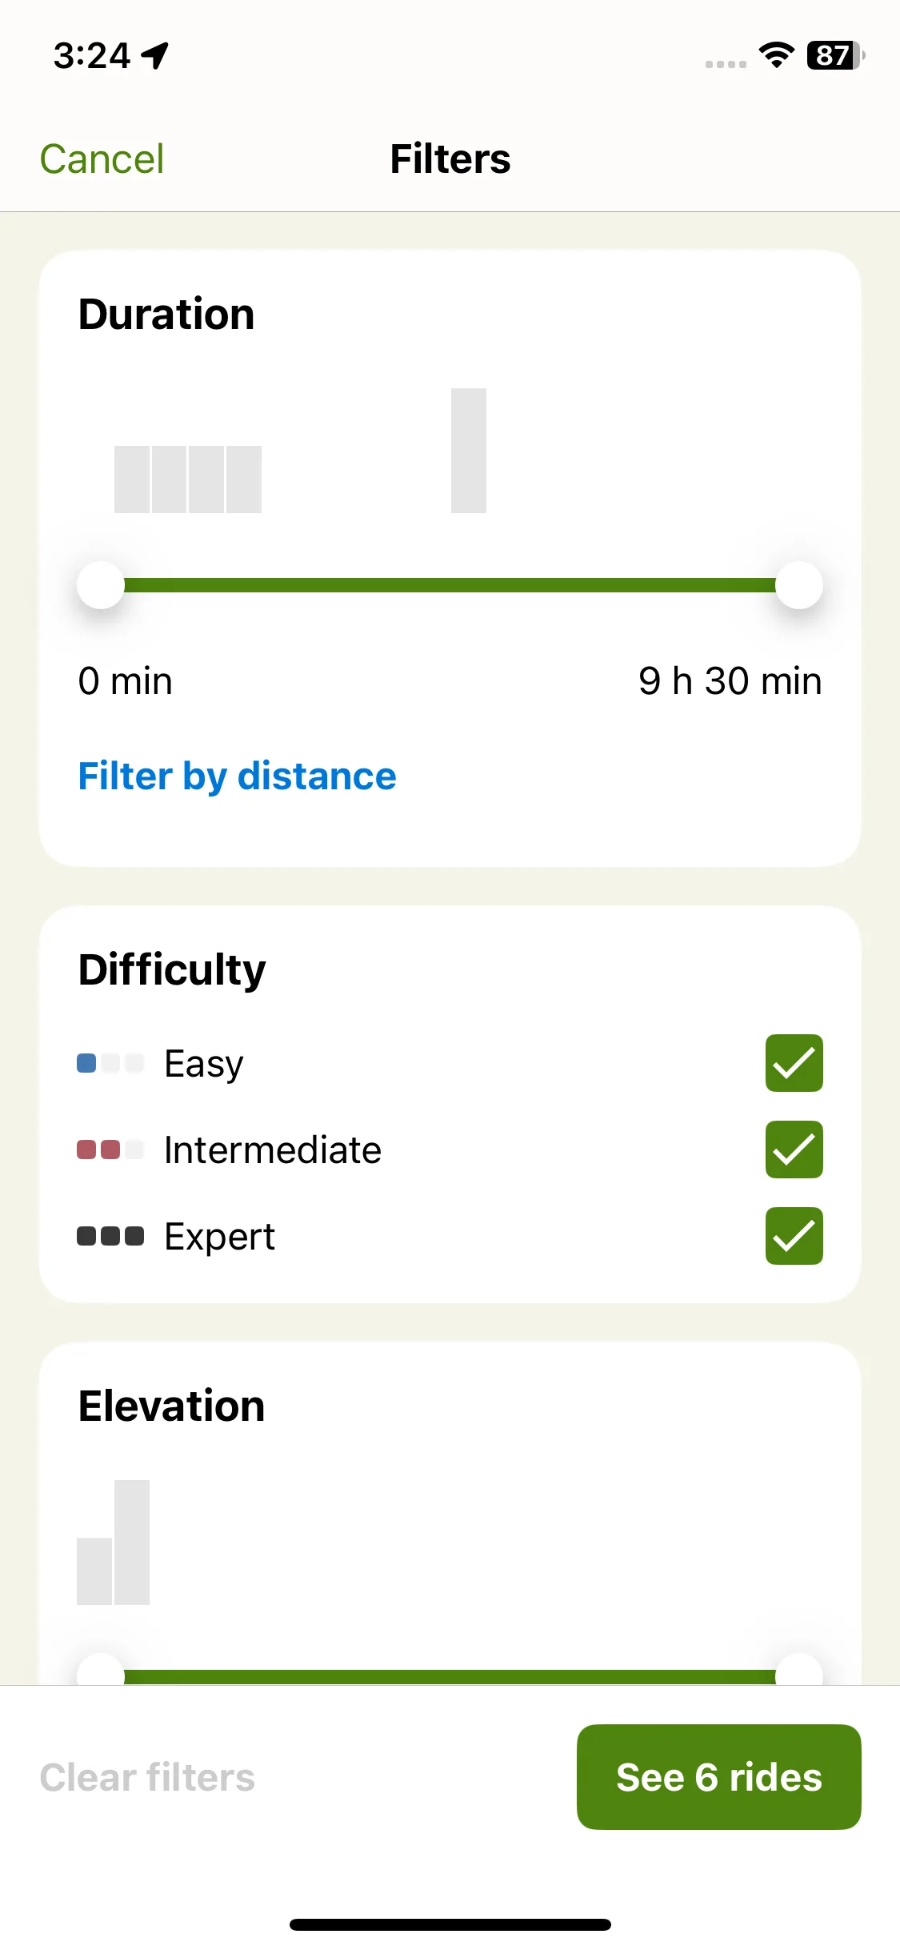The height and width of the screenshot is (1950, 900).
Task: Uncheck the Expert difficulty checkbox
Action: pyautogui.click(x=794, y=1236)
